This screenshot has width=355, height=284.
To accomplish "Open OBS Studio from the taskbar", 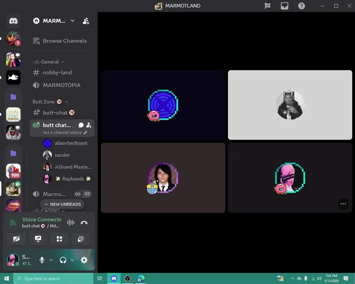I will [127, 278].
